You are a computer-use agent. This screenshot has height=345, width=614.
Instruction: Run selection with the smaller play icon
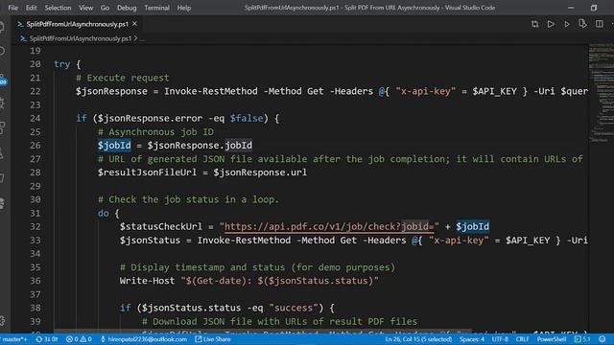coord(567,24)
